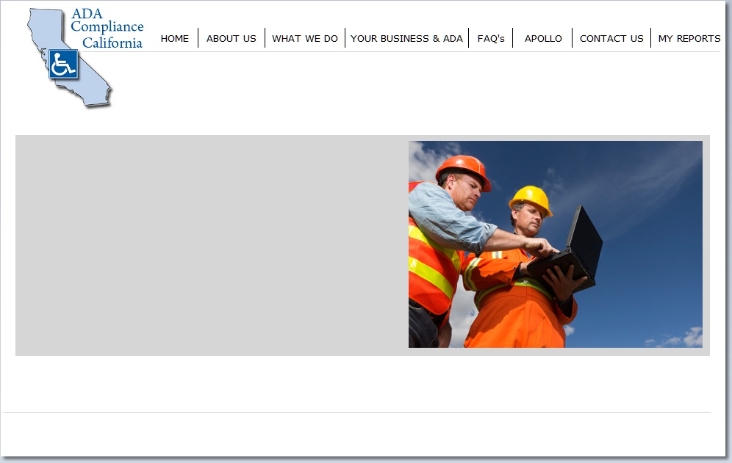Open the WHAT WE DO section
The width and height of the screenshot is (732, 463).
305,39
